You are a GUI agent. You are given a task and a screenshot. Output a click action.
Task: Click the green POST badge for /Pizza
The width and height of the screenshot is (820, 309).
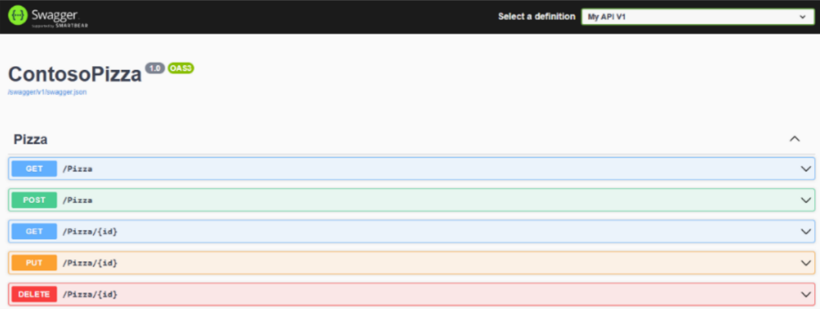34,200
